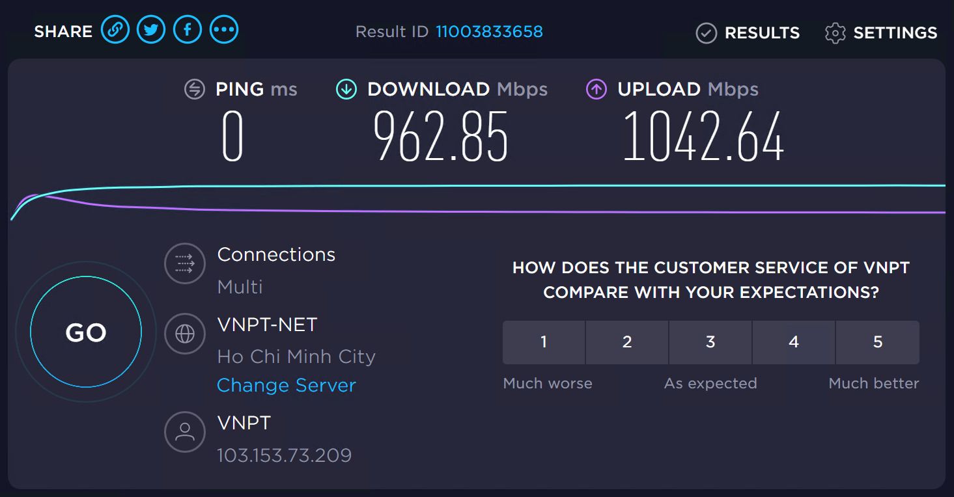Image resolution: width=954 pixels, height=497 pixels.
Task: Select rating 2 in survey
Action: [627, 342]
